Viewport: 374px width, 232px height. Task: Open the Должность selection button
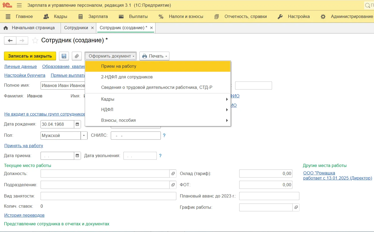point(173,174)
